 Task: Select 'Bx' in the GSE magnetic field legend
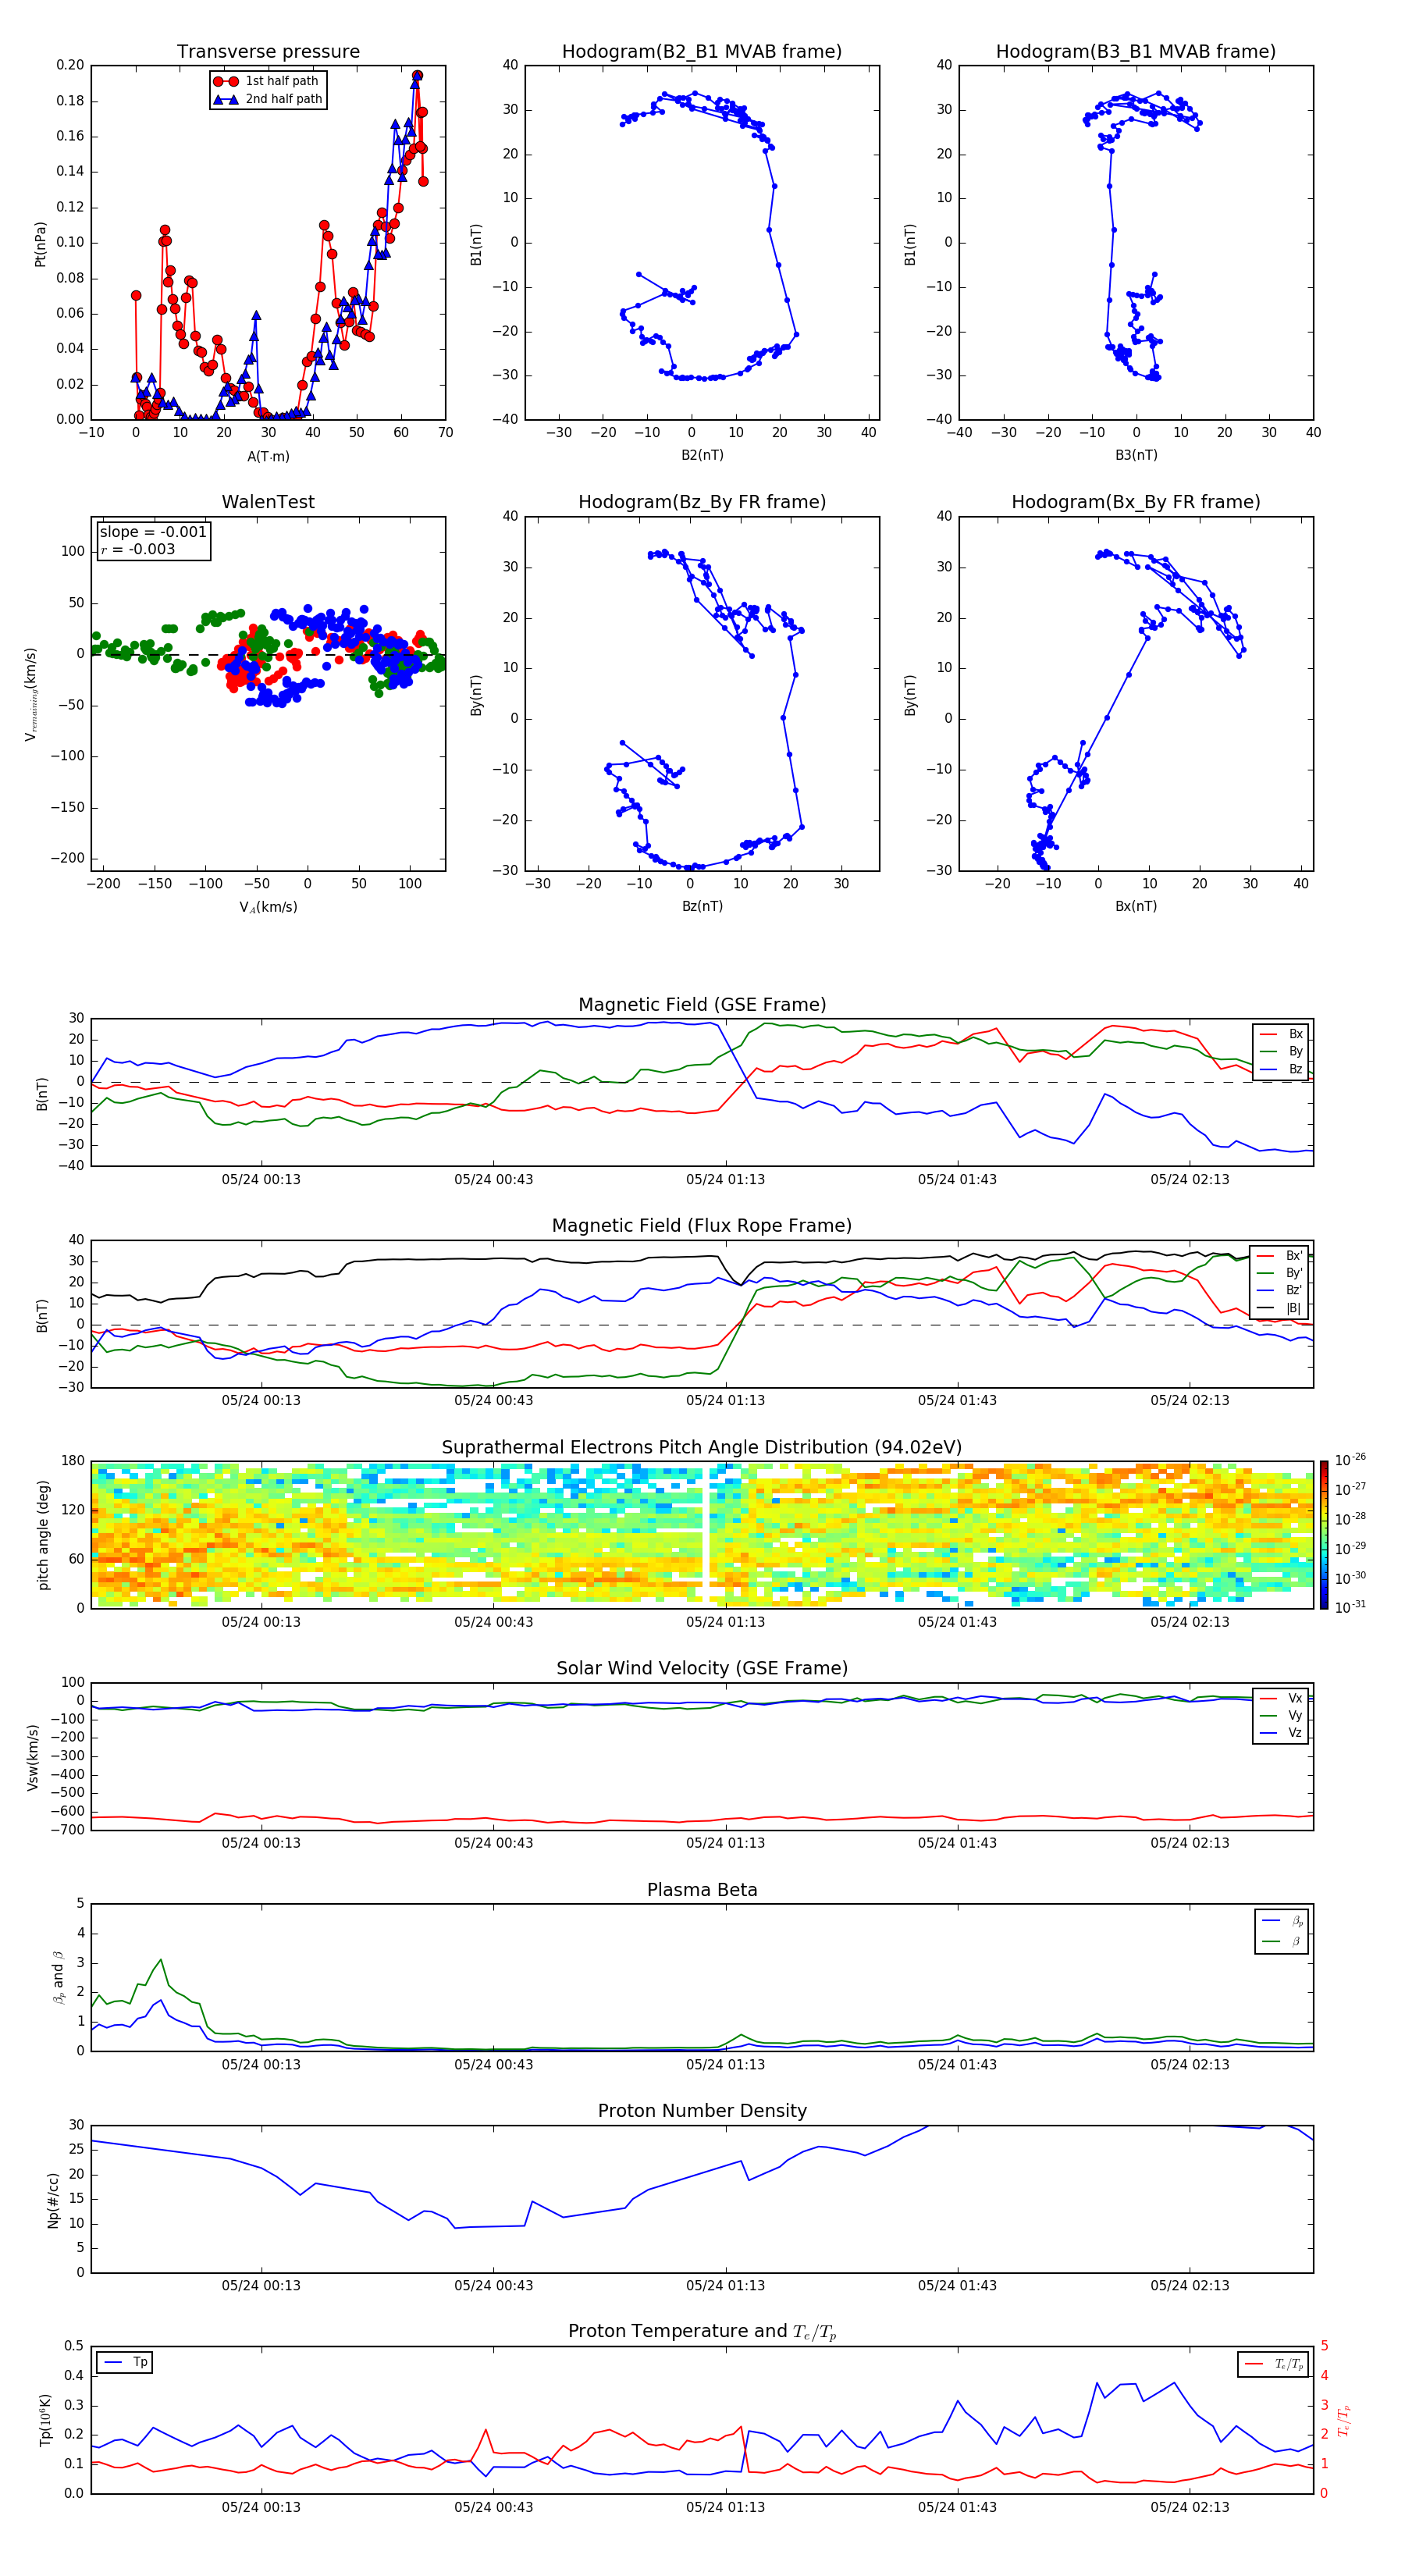coord(1282,1034)
